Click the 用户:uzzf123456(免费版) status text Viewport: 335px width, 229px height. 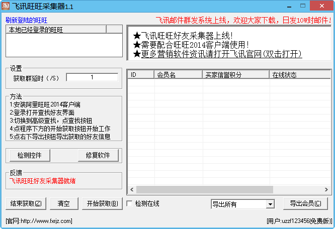299,221
